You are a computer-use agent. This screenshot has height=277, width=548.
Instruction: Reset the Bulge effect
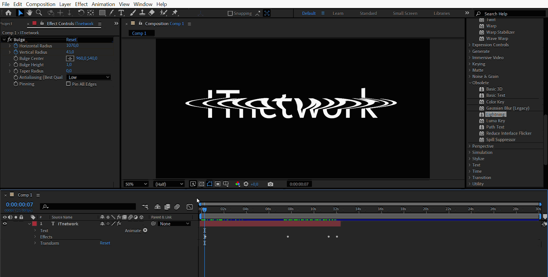coord(71,39)
